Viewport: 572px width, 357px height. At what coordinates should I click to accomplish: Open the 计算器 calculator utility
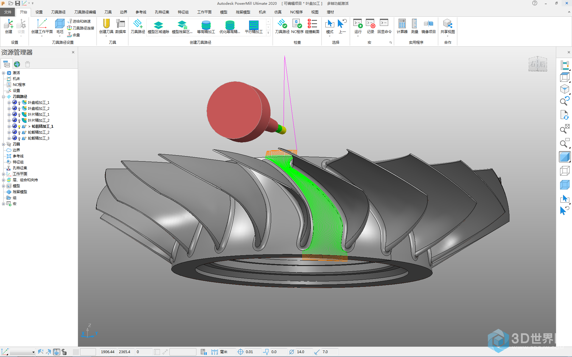point(402,26)
